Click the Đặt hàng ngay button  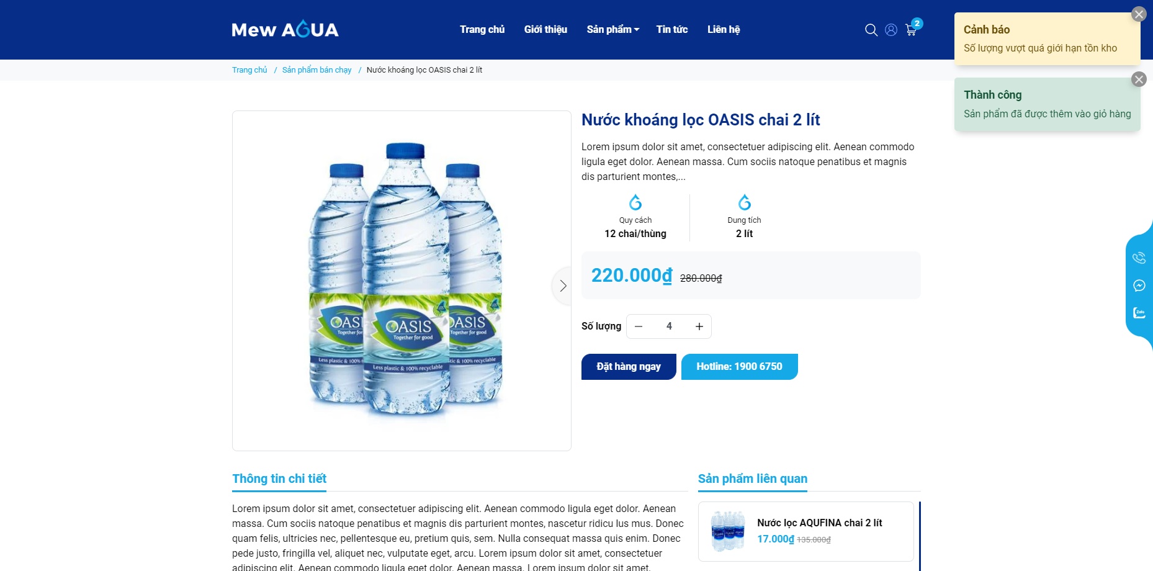tap(629, 367)
